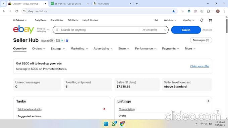The height and width of the screenshot is (128, 228).
Task: Open site information icon in address bar
Action: (x=24, y=11)
